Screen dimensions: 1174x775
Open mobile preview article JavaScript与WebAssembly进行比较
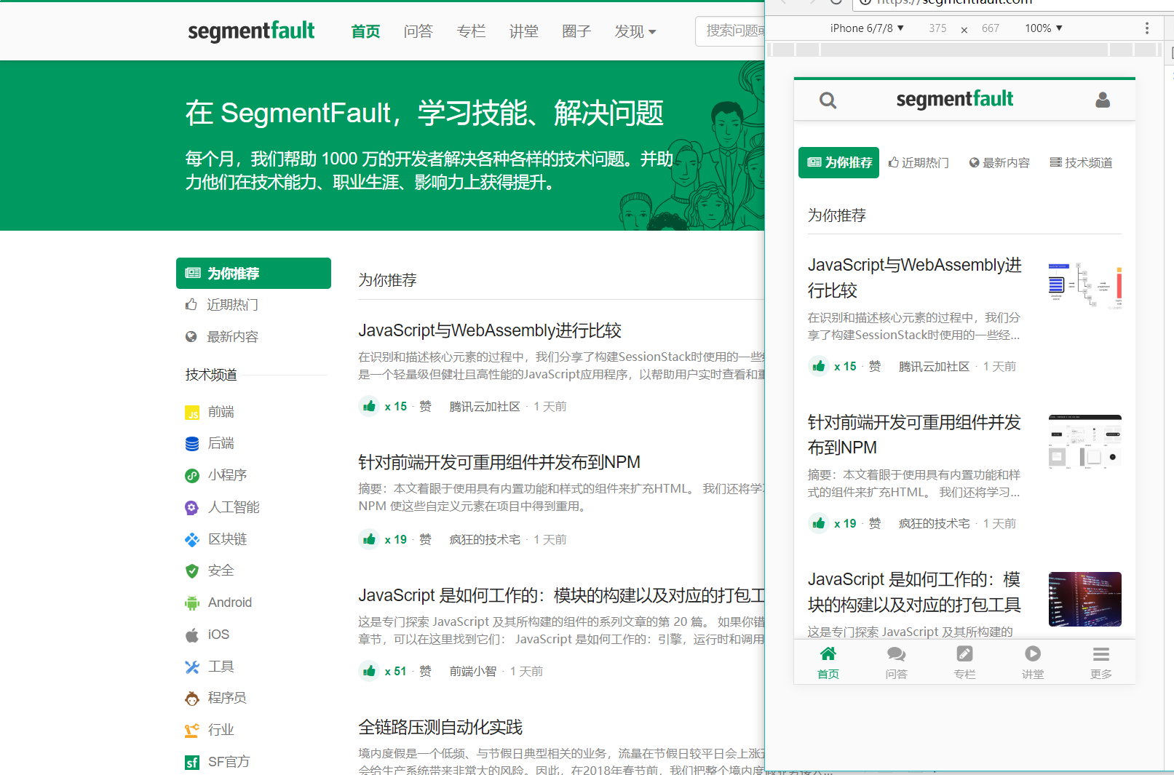[915, 277]
